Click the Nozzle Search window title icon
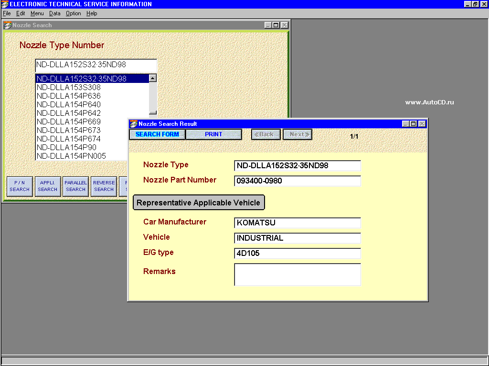 7,25
